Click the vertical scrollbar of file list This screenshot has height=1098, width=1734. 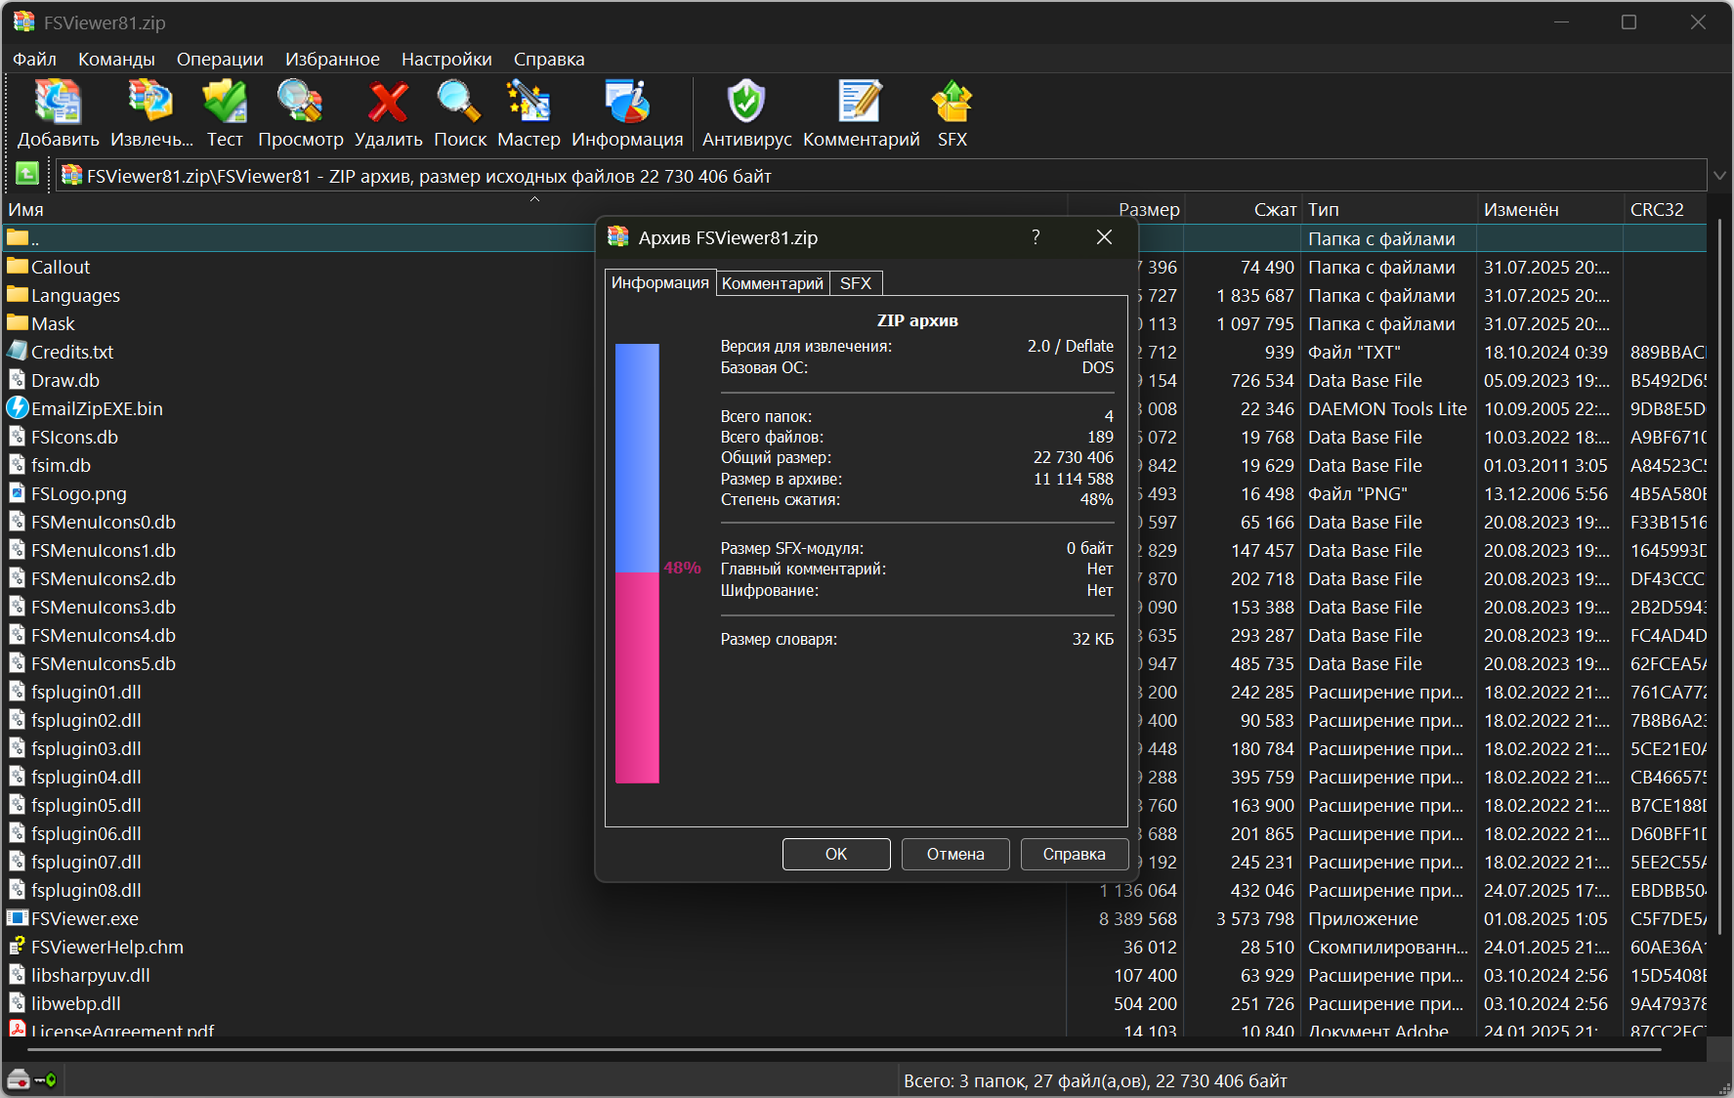(1719, 576)
